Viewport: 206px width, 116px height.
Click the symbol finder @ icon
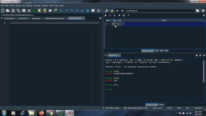pos(29,11)
